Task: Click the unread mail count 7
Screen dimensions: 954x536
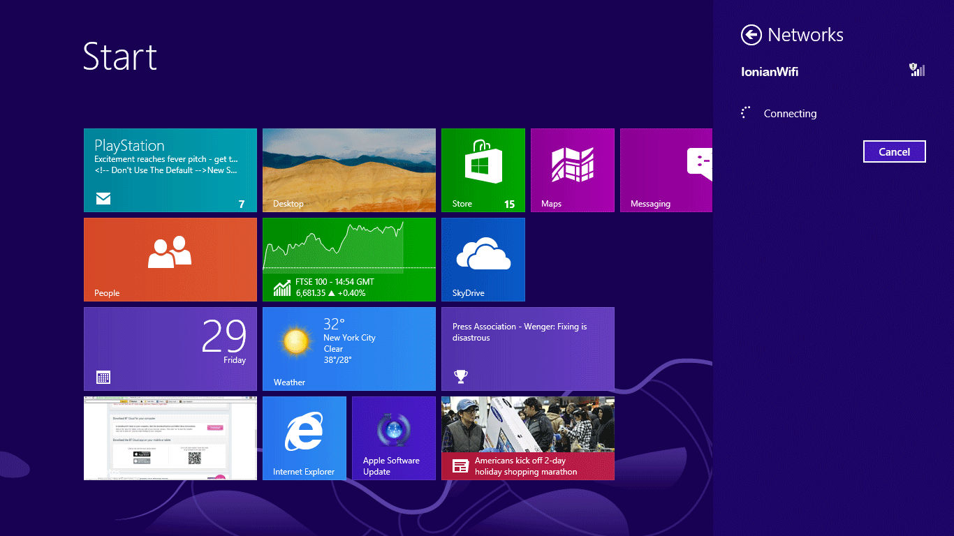Action: [x=242, y=204]
